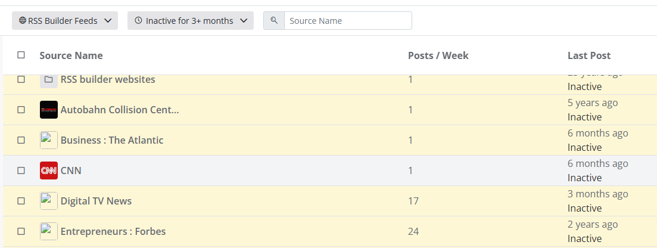Viewport: 657px width, 248px height.
Task: Open the Entrepreneurs : Forbes source
Action: [113, 231]
